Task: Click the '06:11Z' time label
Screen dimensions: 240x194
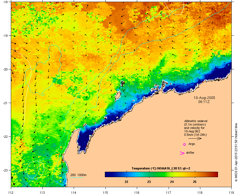Action: click(204, 102)
